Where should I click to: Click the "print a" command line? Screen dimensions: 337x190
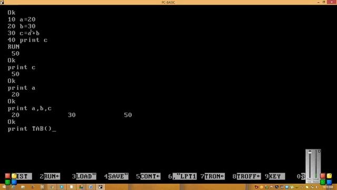22,88
